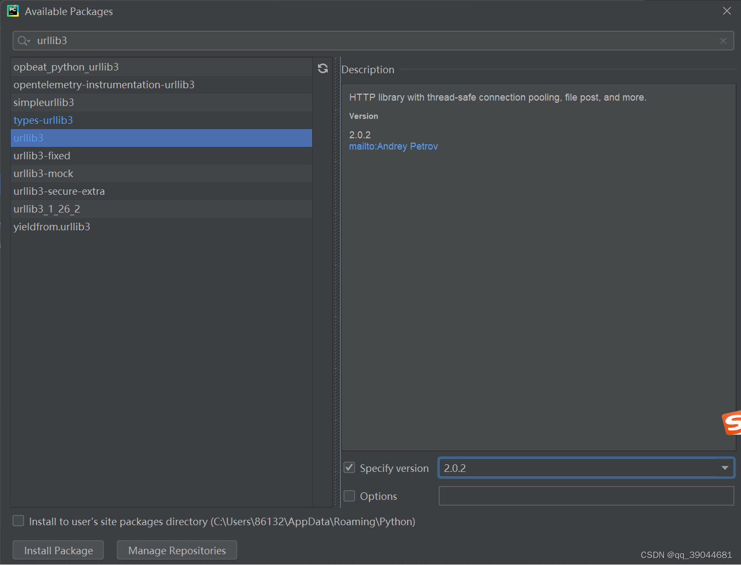Select types-urllib3 from the package list

coord(43,120)
